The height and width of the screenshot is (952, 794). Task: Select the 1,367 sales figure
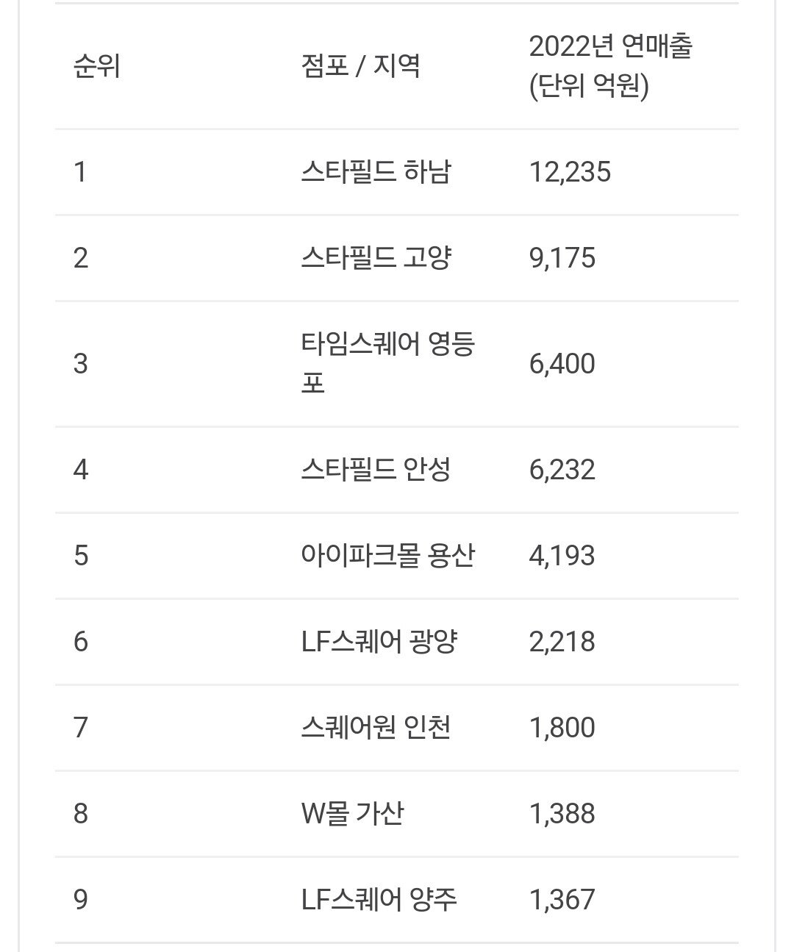coord(562,899)
